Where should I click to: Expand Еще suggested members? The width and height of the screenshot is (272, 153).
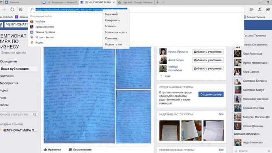167,76
